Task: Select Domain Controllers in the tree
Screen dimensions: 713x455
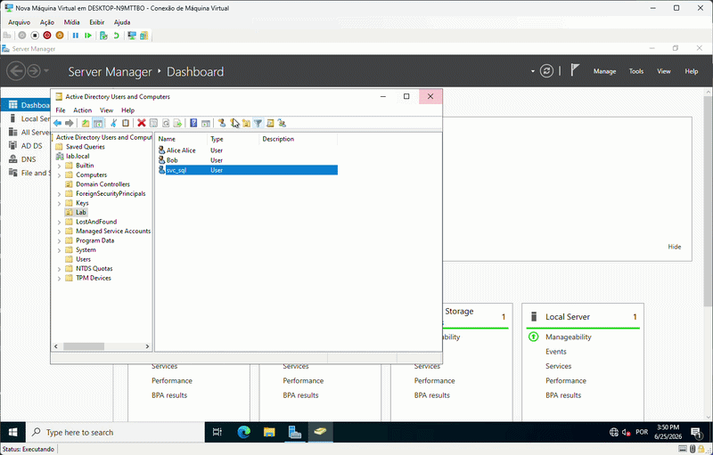Action: click(102, 184)
